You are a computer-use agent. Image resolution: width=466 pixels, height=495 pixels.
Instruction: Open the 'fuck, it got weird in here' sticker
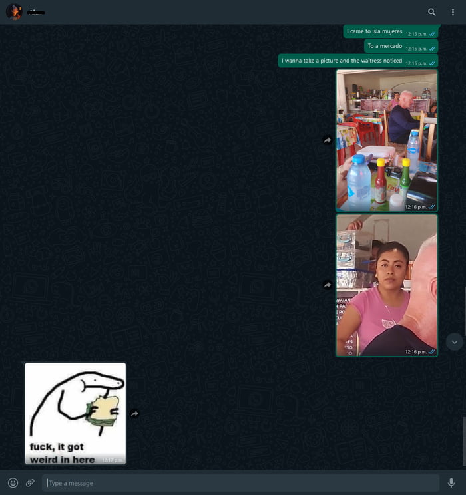pyautogui.click(x=75, y=412)
